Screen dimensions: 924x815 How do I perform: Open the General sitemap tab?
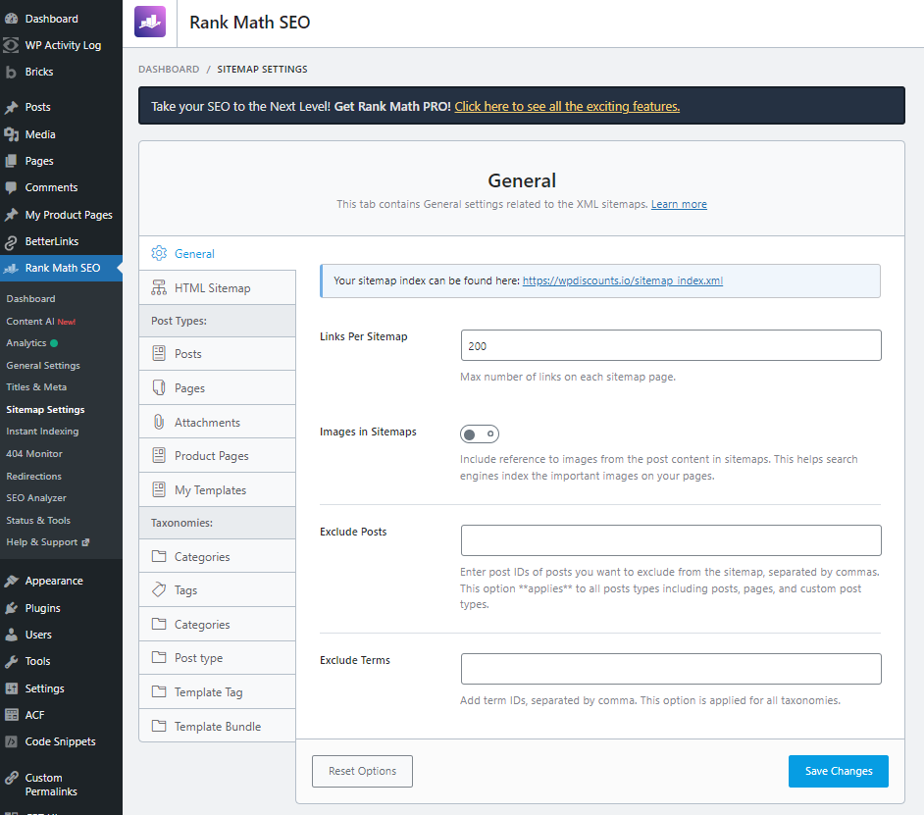(x=218, y=253)
